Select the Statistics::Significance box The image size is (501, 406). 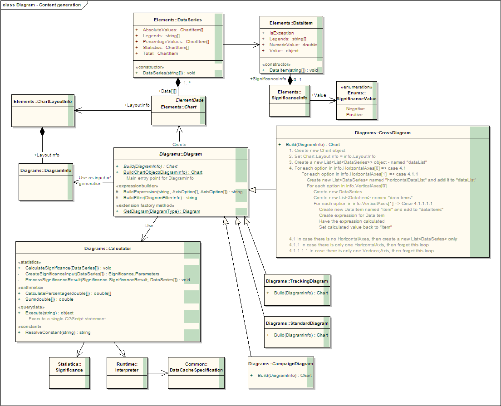pyautogui.click(x=70, y=367)
